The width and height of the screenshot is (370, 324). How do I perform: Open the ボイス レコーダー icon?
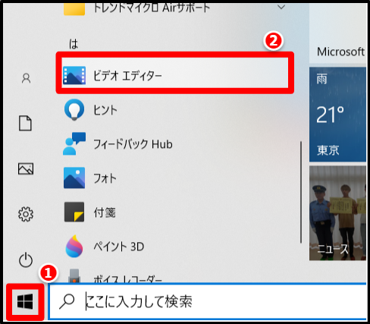[74, 275]
